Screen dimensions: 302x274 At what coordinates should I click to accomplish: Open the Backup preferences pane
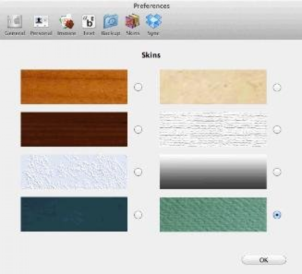point(111,25)
